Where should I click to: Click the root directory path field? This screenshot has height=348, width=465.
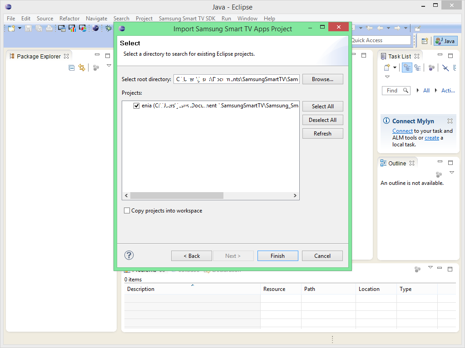(x=236, y=79)
